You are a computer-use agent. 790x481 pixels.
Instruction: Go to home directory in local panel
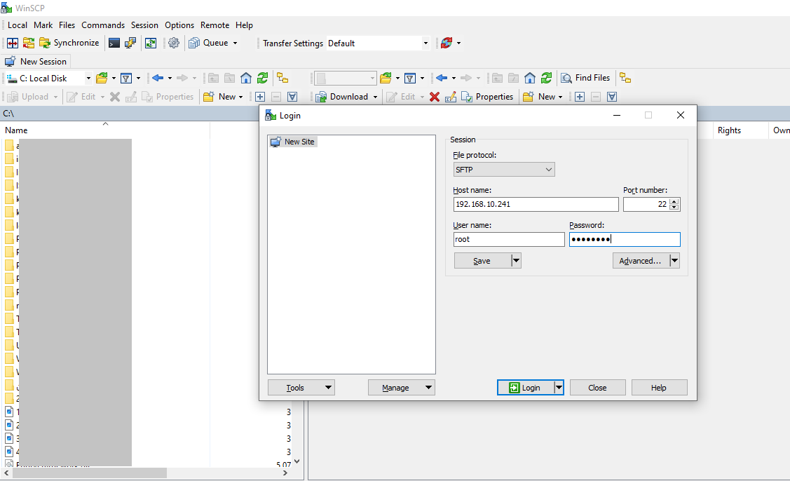tap(246, 78)
